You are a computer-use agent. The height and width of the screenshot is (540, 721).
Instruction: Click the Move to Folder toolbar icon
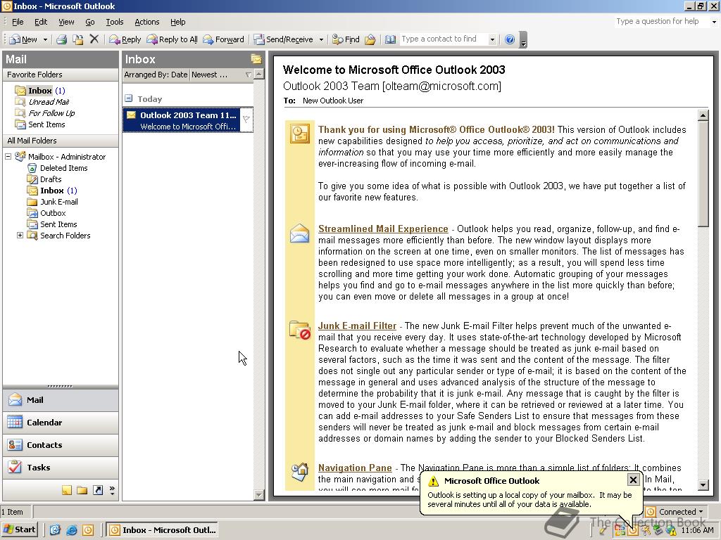(x=78, y=39)
